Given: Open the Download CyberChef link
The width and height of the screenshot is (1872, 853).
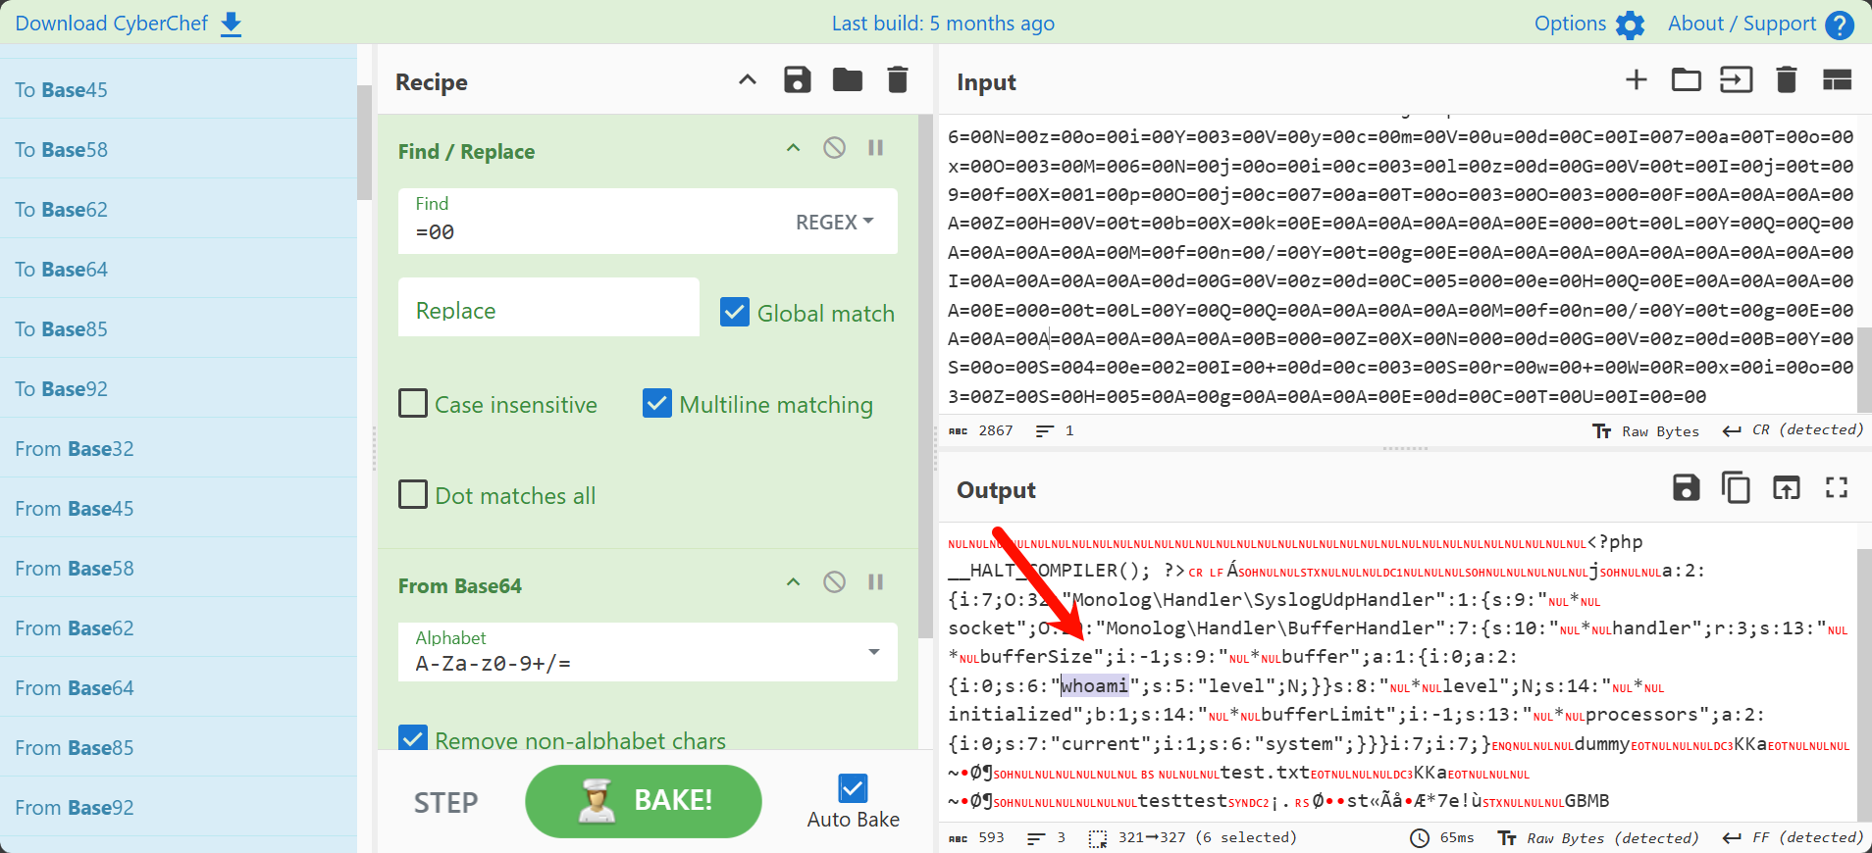Looking at the screenshot, I should pos(128,24).
